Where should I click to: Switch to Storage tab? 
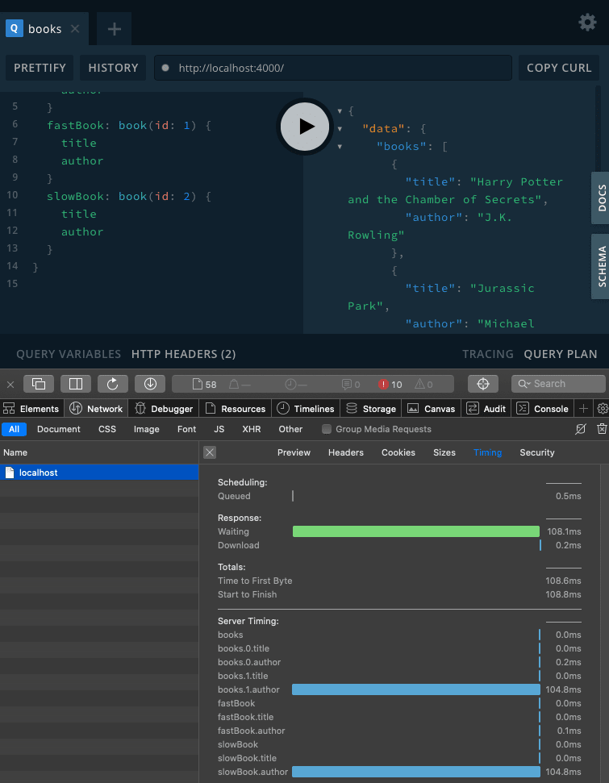tap(371, 409)
